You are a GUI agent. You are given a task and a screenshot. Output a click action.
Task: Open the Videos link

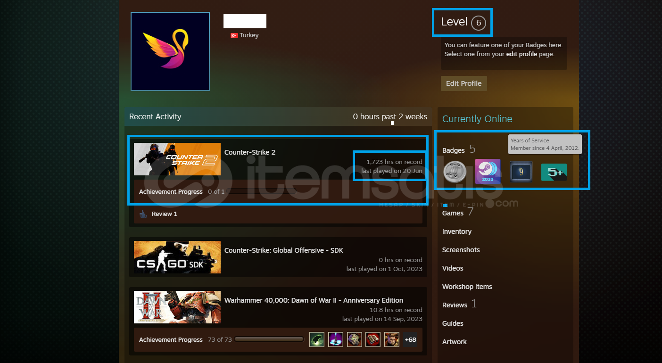coord(453,268)
